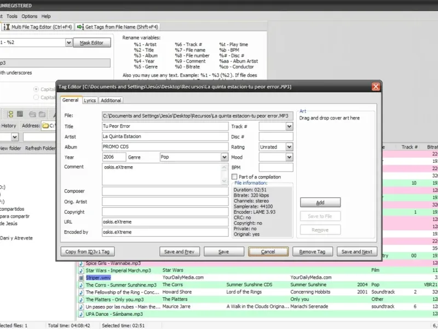Click the Copy from ID3v1 Tag button
Viewport: 438px width, 329px height.
(x=88, y=252)
